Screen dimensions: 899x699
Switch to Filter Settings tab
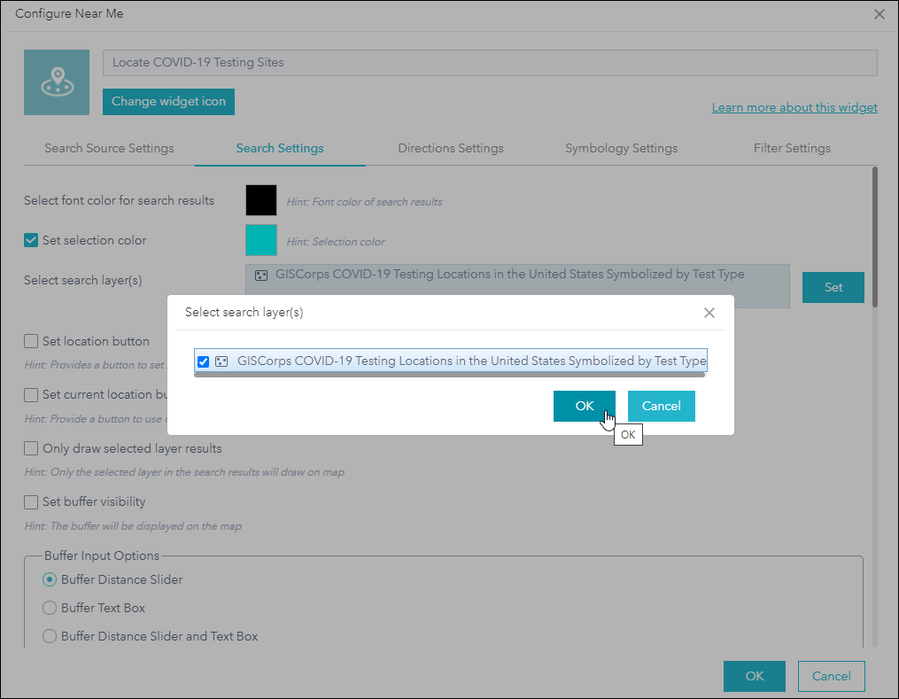pos(791,148)
